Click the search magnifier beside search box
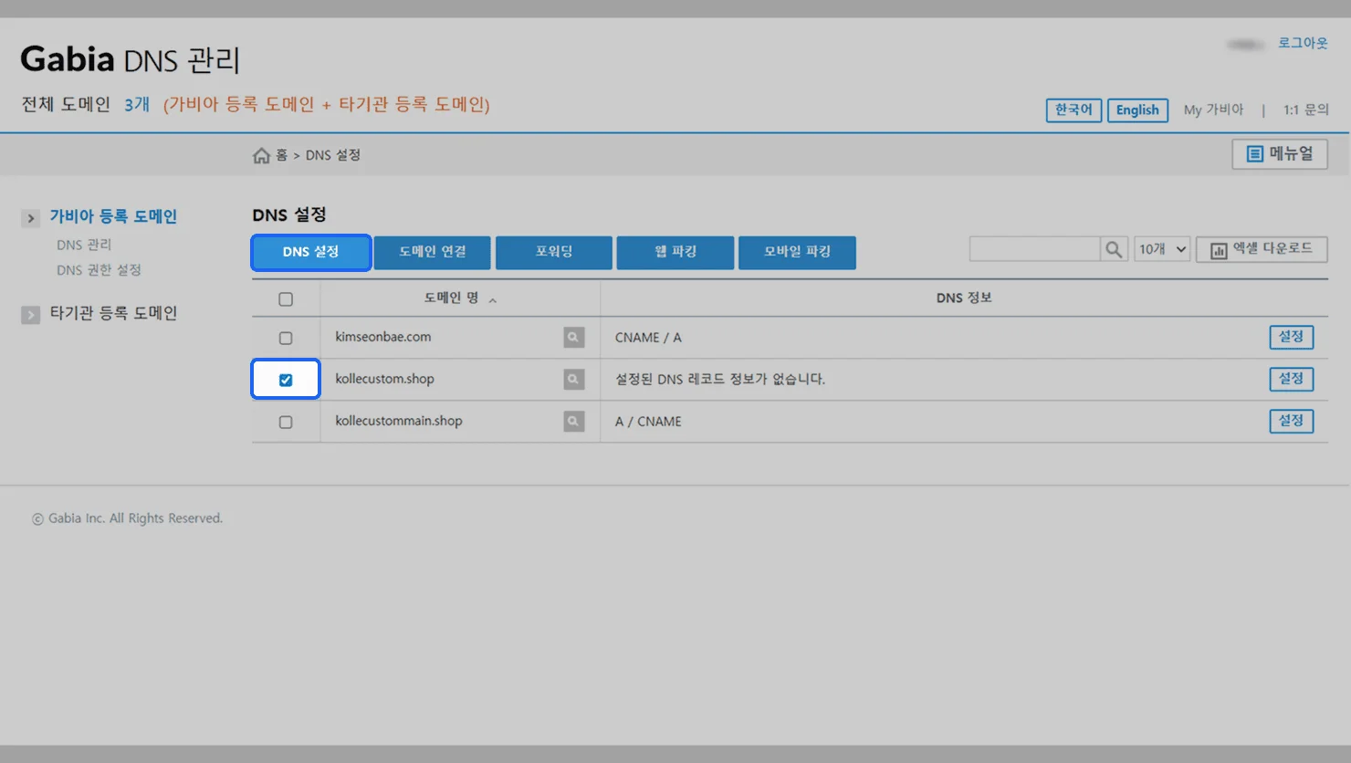 [1114, 249]
